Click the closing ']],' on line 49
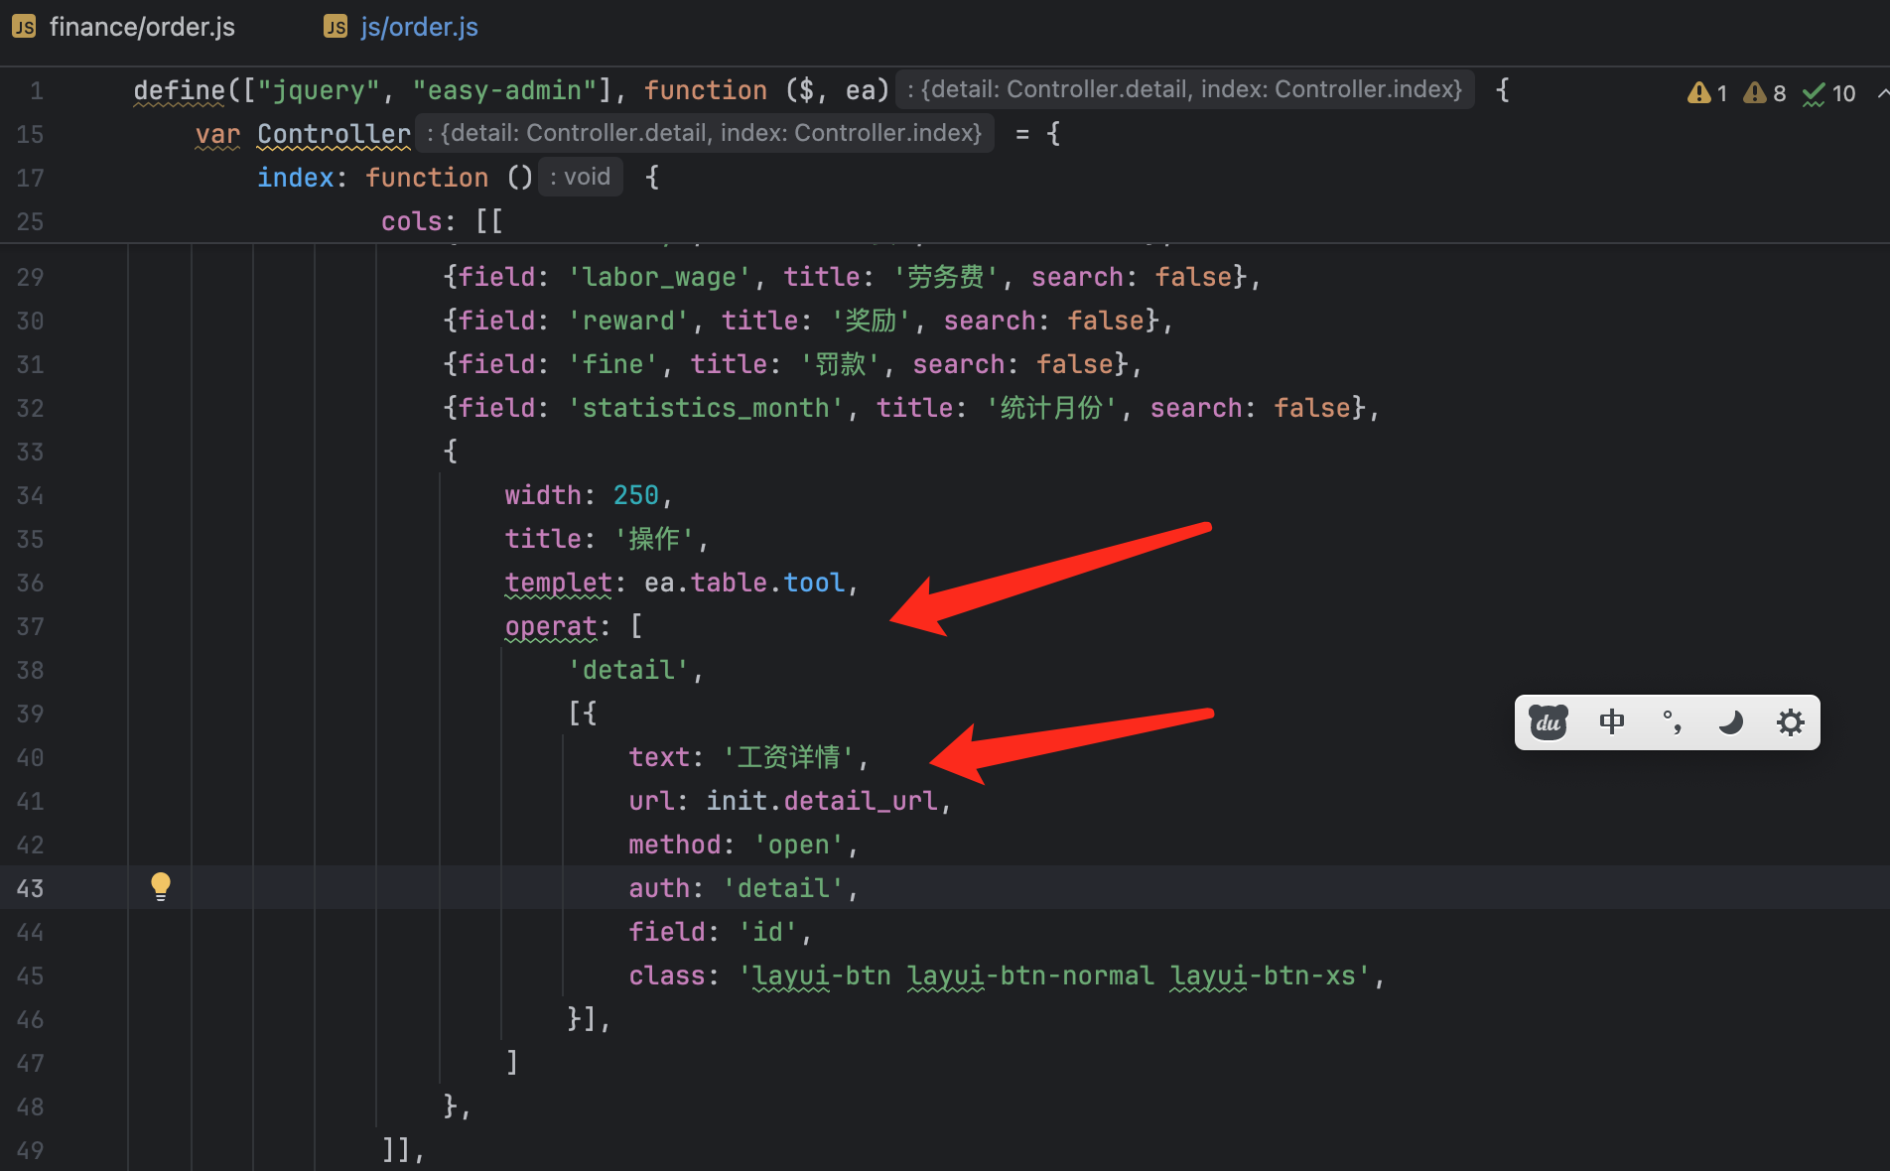Viewport: 1890px width, 1171px height. pos(404,1150)
